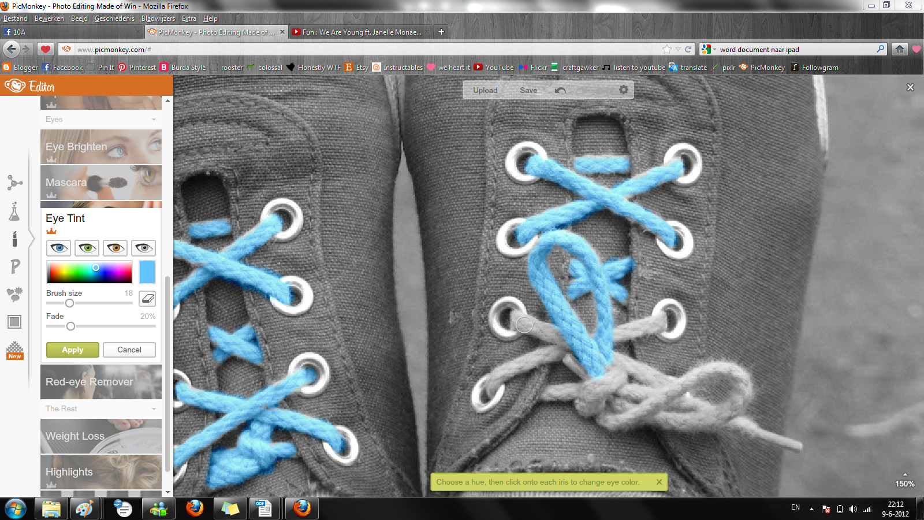The height and width of the screenshot is (520, 924).
Task: Open the Geschiedenis menu
Action: coord(114,18)
